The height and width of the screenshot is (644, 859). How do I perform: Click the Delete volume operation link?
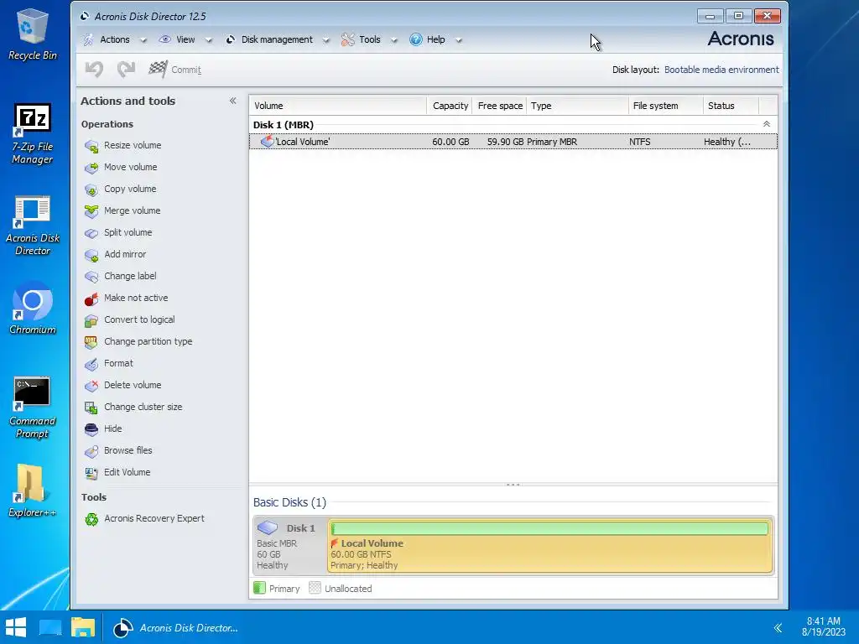[133, 385]
